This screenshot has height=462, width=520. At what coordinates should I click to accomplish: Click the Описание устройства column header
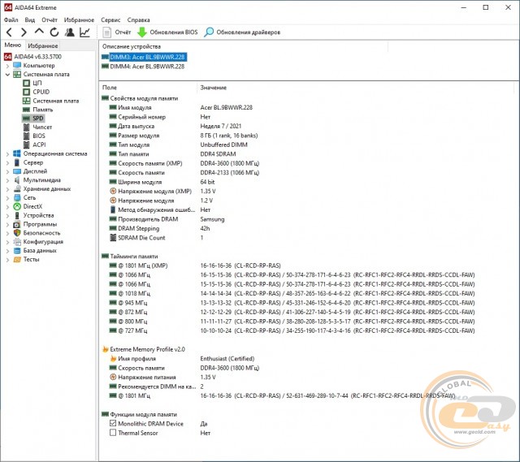pos(132,46)
